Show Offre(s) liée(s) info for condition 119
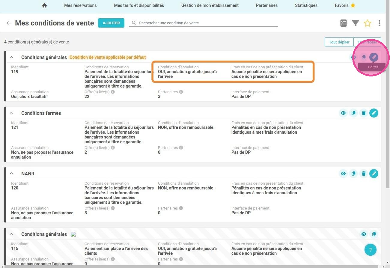390x268 pixels. point(113,92)
